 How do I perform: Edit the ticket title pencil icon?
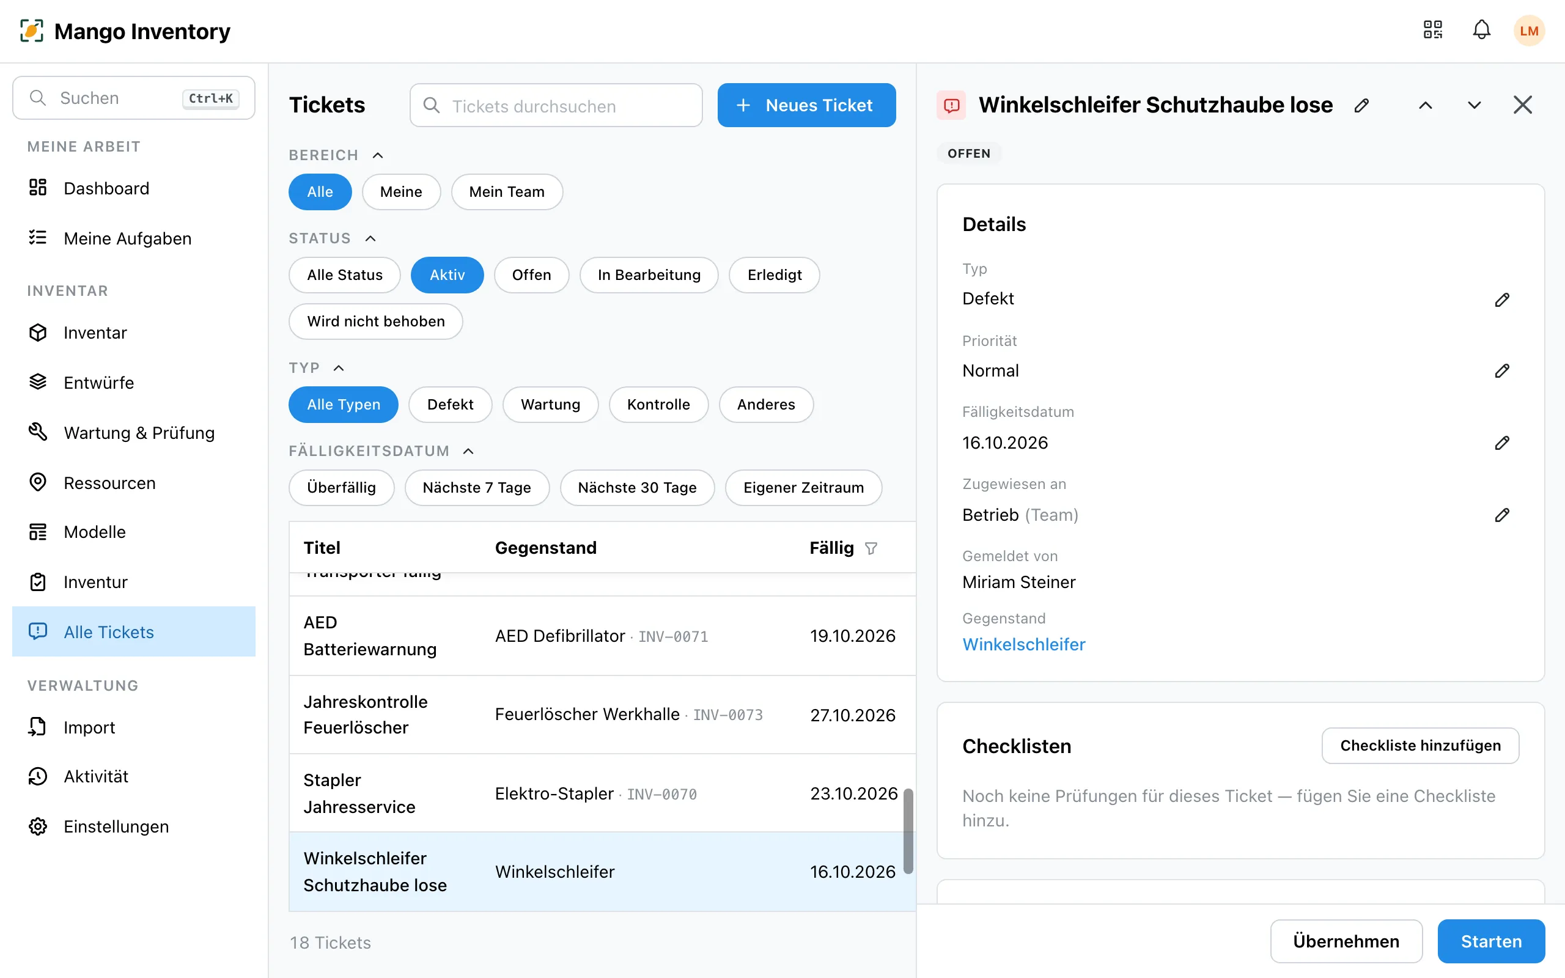tap(1361, 105)
